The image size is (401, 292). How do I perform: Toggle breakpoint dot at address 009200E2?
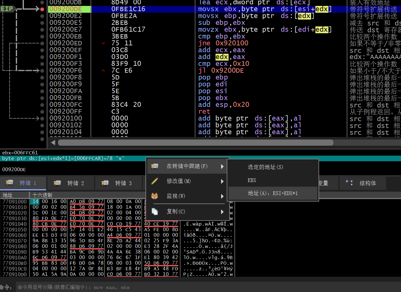click(42, 16)
